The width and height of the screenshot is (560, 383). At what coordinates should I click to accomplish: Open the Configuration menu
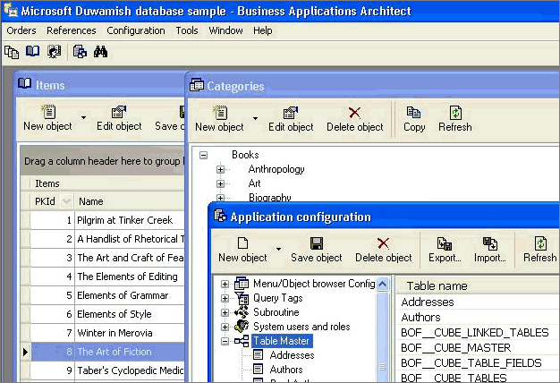(136, 30)
